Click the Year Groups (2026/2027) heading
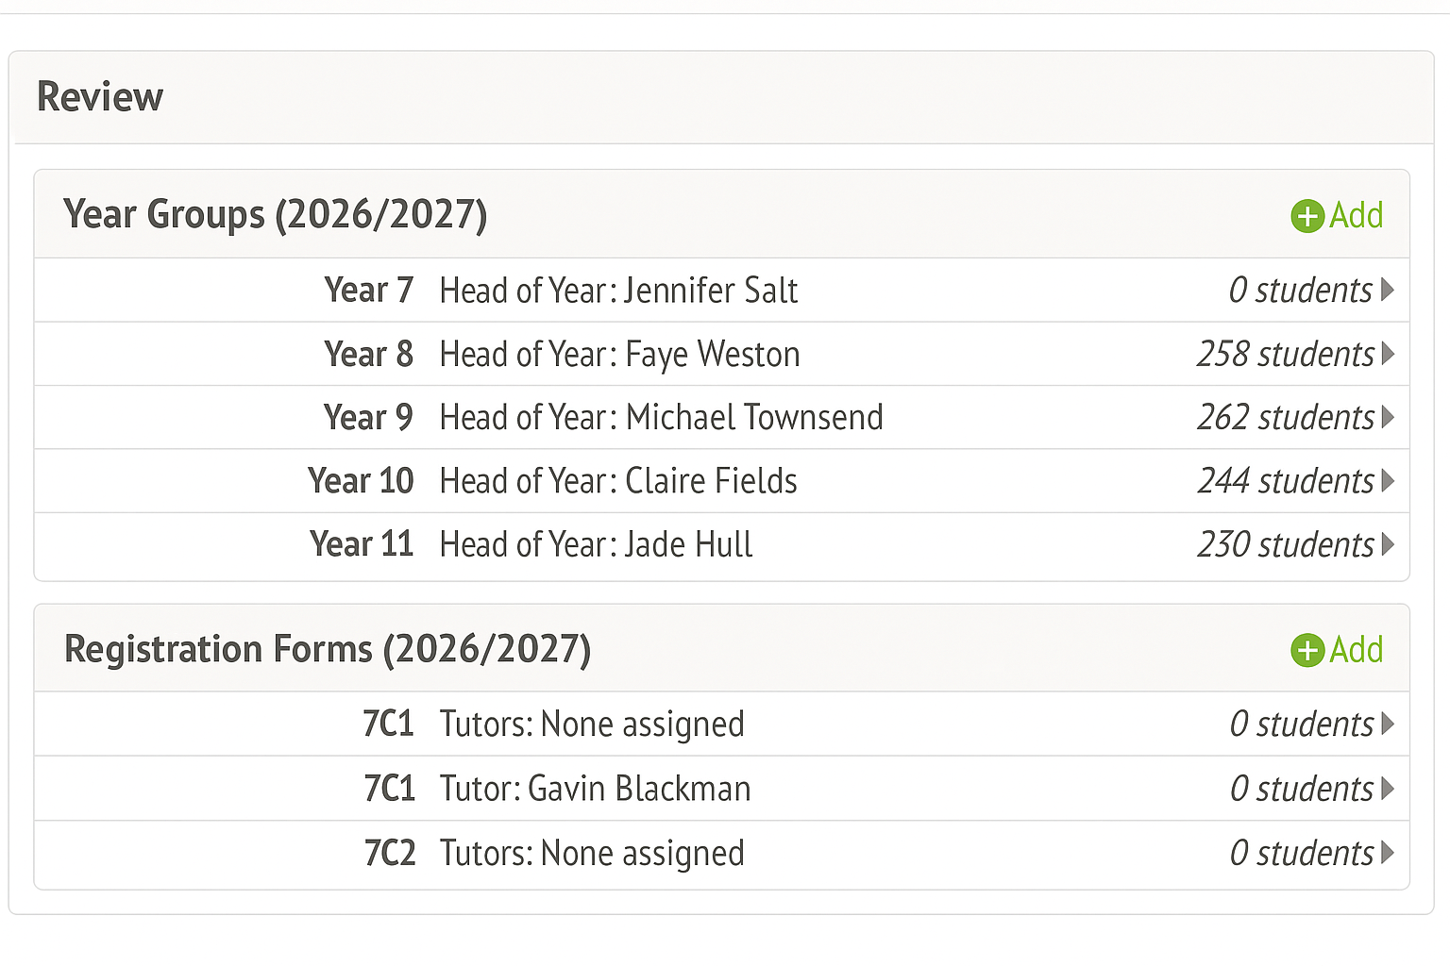1450x966 pixels. [275, 215]
